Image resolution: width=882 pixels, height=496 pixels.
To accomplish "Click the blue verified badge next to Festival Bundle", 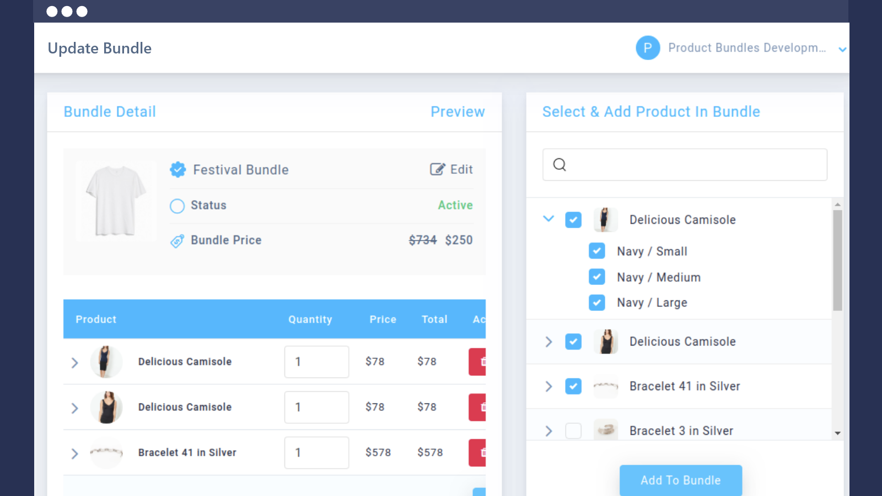I will [178, 169].
